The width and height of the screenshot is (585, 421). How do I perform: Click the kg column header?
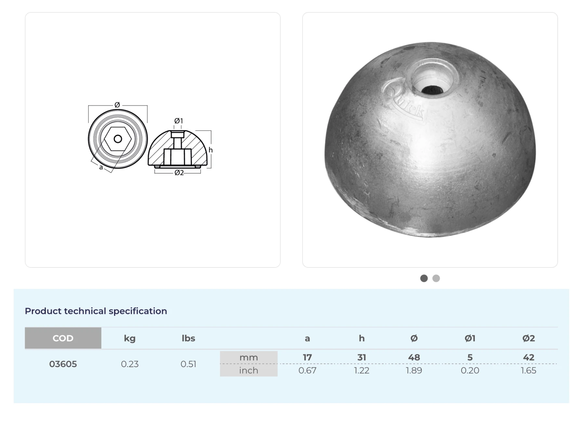click(130, 338)
